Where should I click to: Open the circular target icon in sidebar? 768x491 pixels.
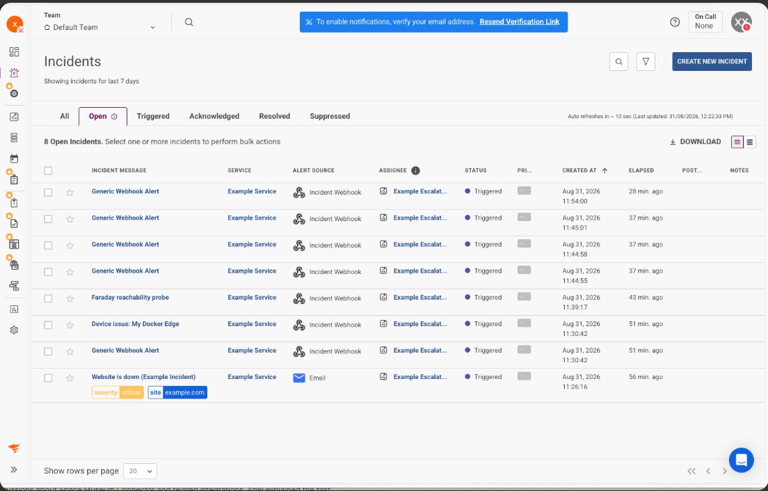(14, 93)
